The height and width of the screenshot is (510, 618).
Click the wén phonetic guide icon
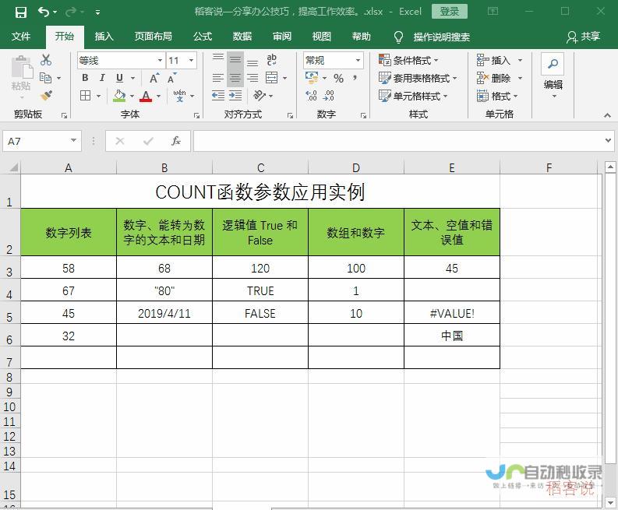coord(179,96)
